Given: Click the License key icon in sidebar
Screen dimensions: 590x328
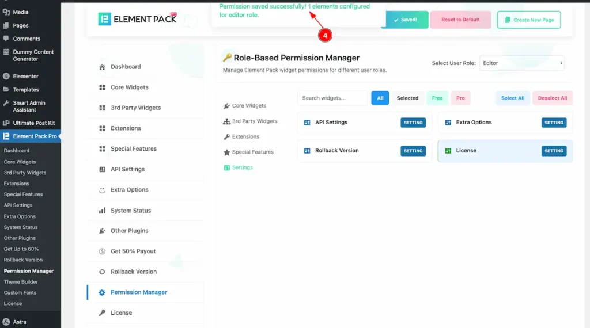Looking at the screenshot, I should tap(102, 313).
